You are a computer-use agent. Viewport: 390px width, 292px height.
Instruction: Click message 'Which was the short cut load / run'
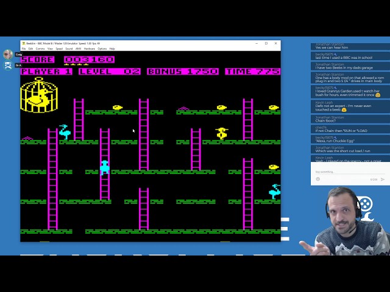click(350, 149)
